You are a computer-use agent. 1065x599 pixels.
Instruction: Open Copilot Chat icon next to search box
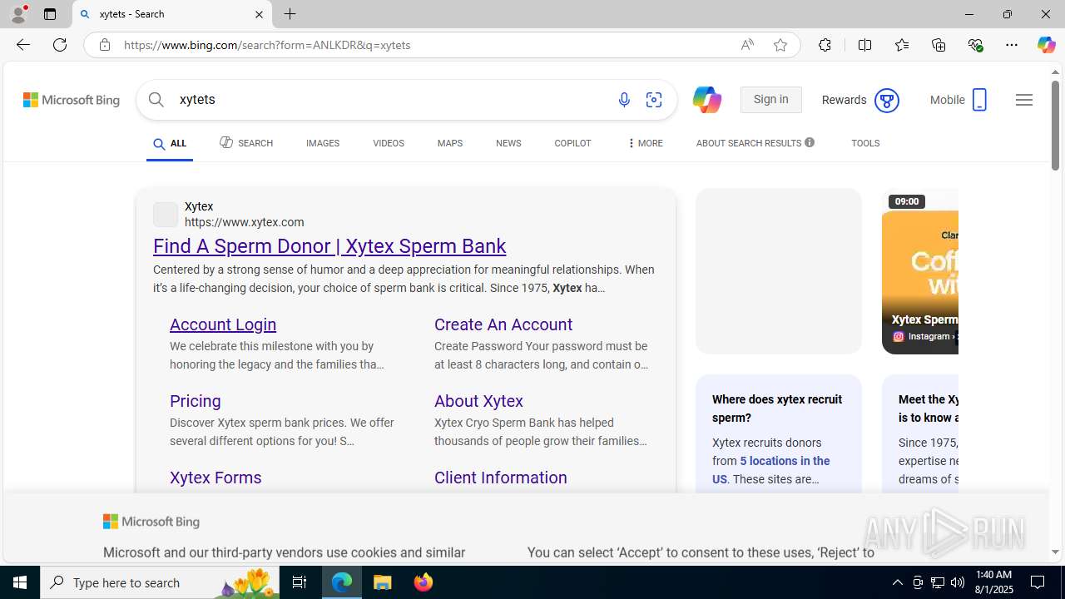[706, 100]
